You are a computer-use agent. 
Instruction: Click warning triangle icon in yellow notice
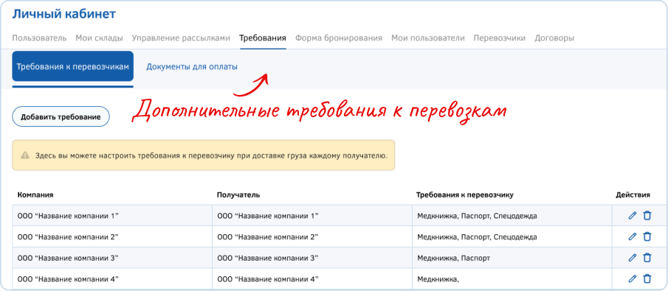coord(25,155)
